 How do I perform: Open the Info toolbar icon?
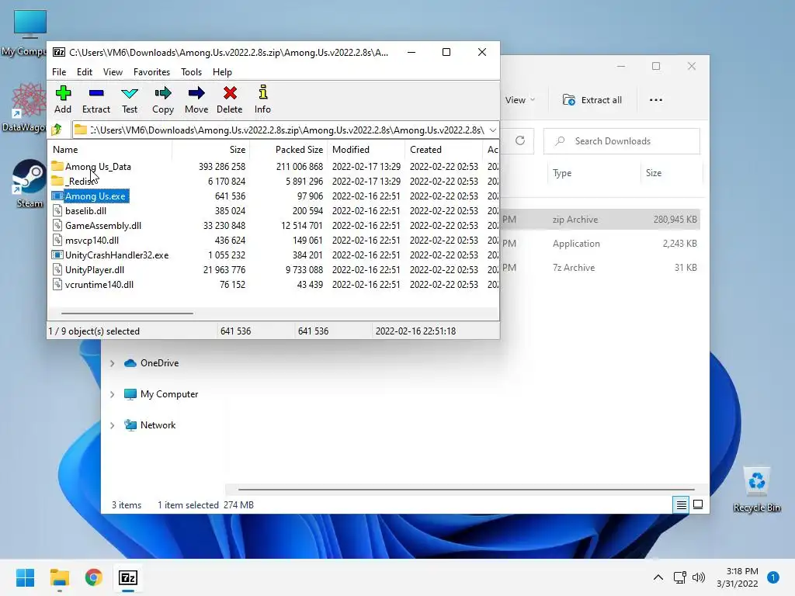(x=262, y=99)
